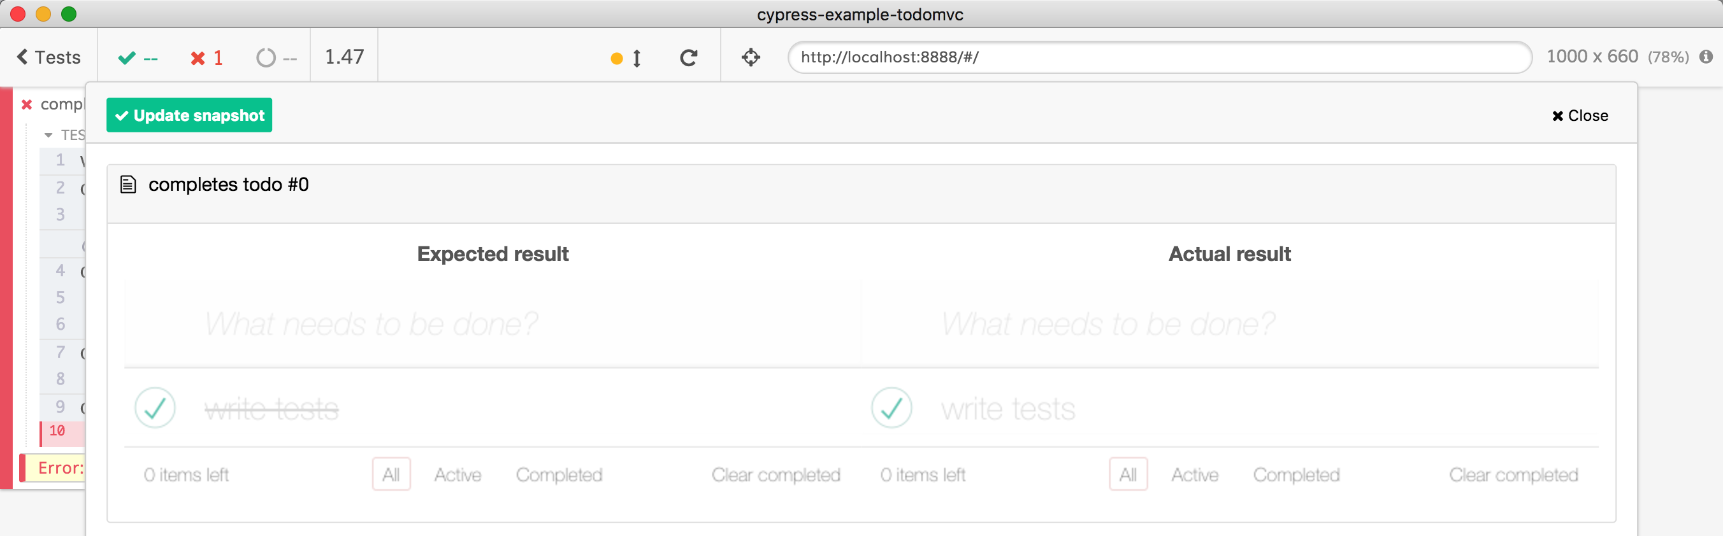Close the snapshot comparison dialog
Image resolution: width=1723 pixels, height=536 pixels.
pyautogui.click(x=1580, y=116)
